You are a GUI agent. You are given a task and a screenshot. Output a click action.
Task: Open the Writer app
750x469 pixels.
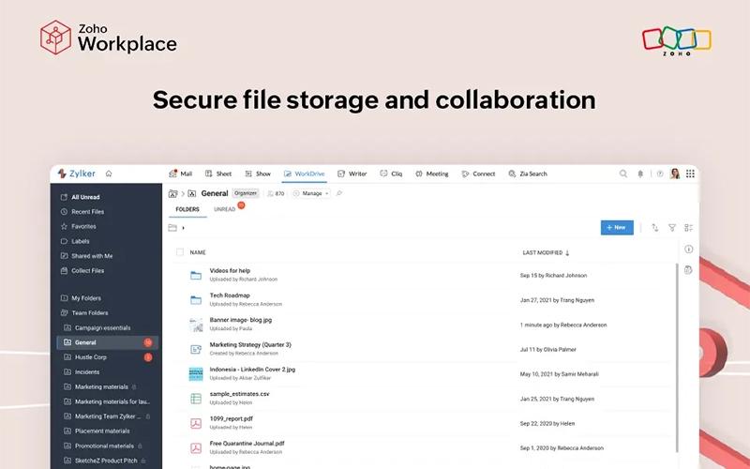click(x=352, y=174)
